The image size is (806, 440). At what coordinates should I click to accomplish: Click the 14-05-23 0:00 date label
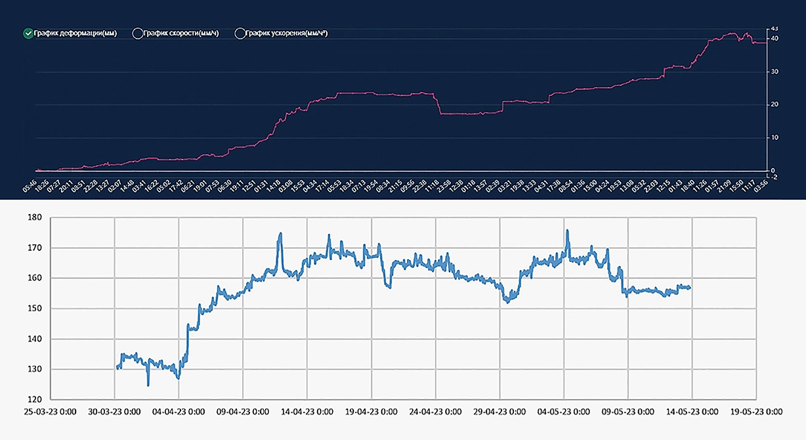coord(691,412)
